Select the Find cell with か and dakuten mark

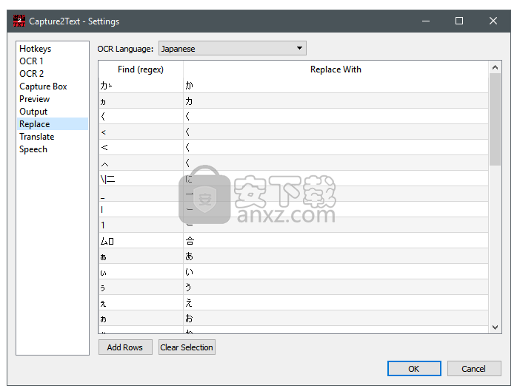[x=141, y=85]
